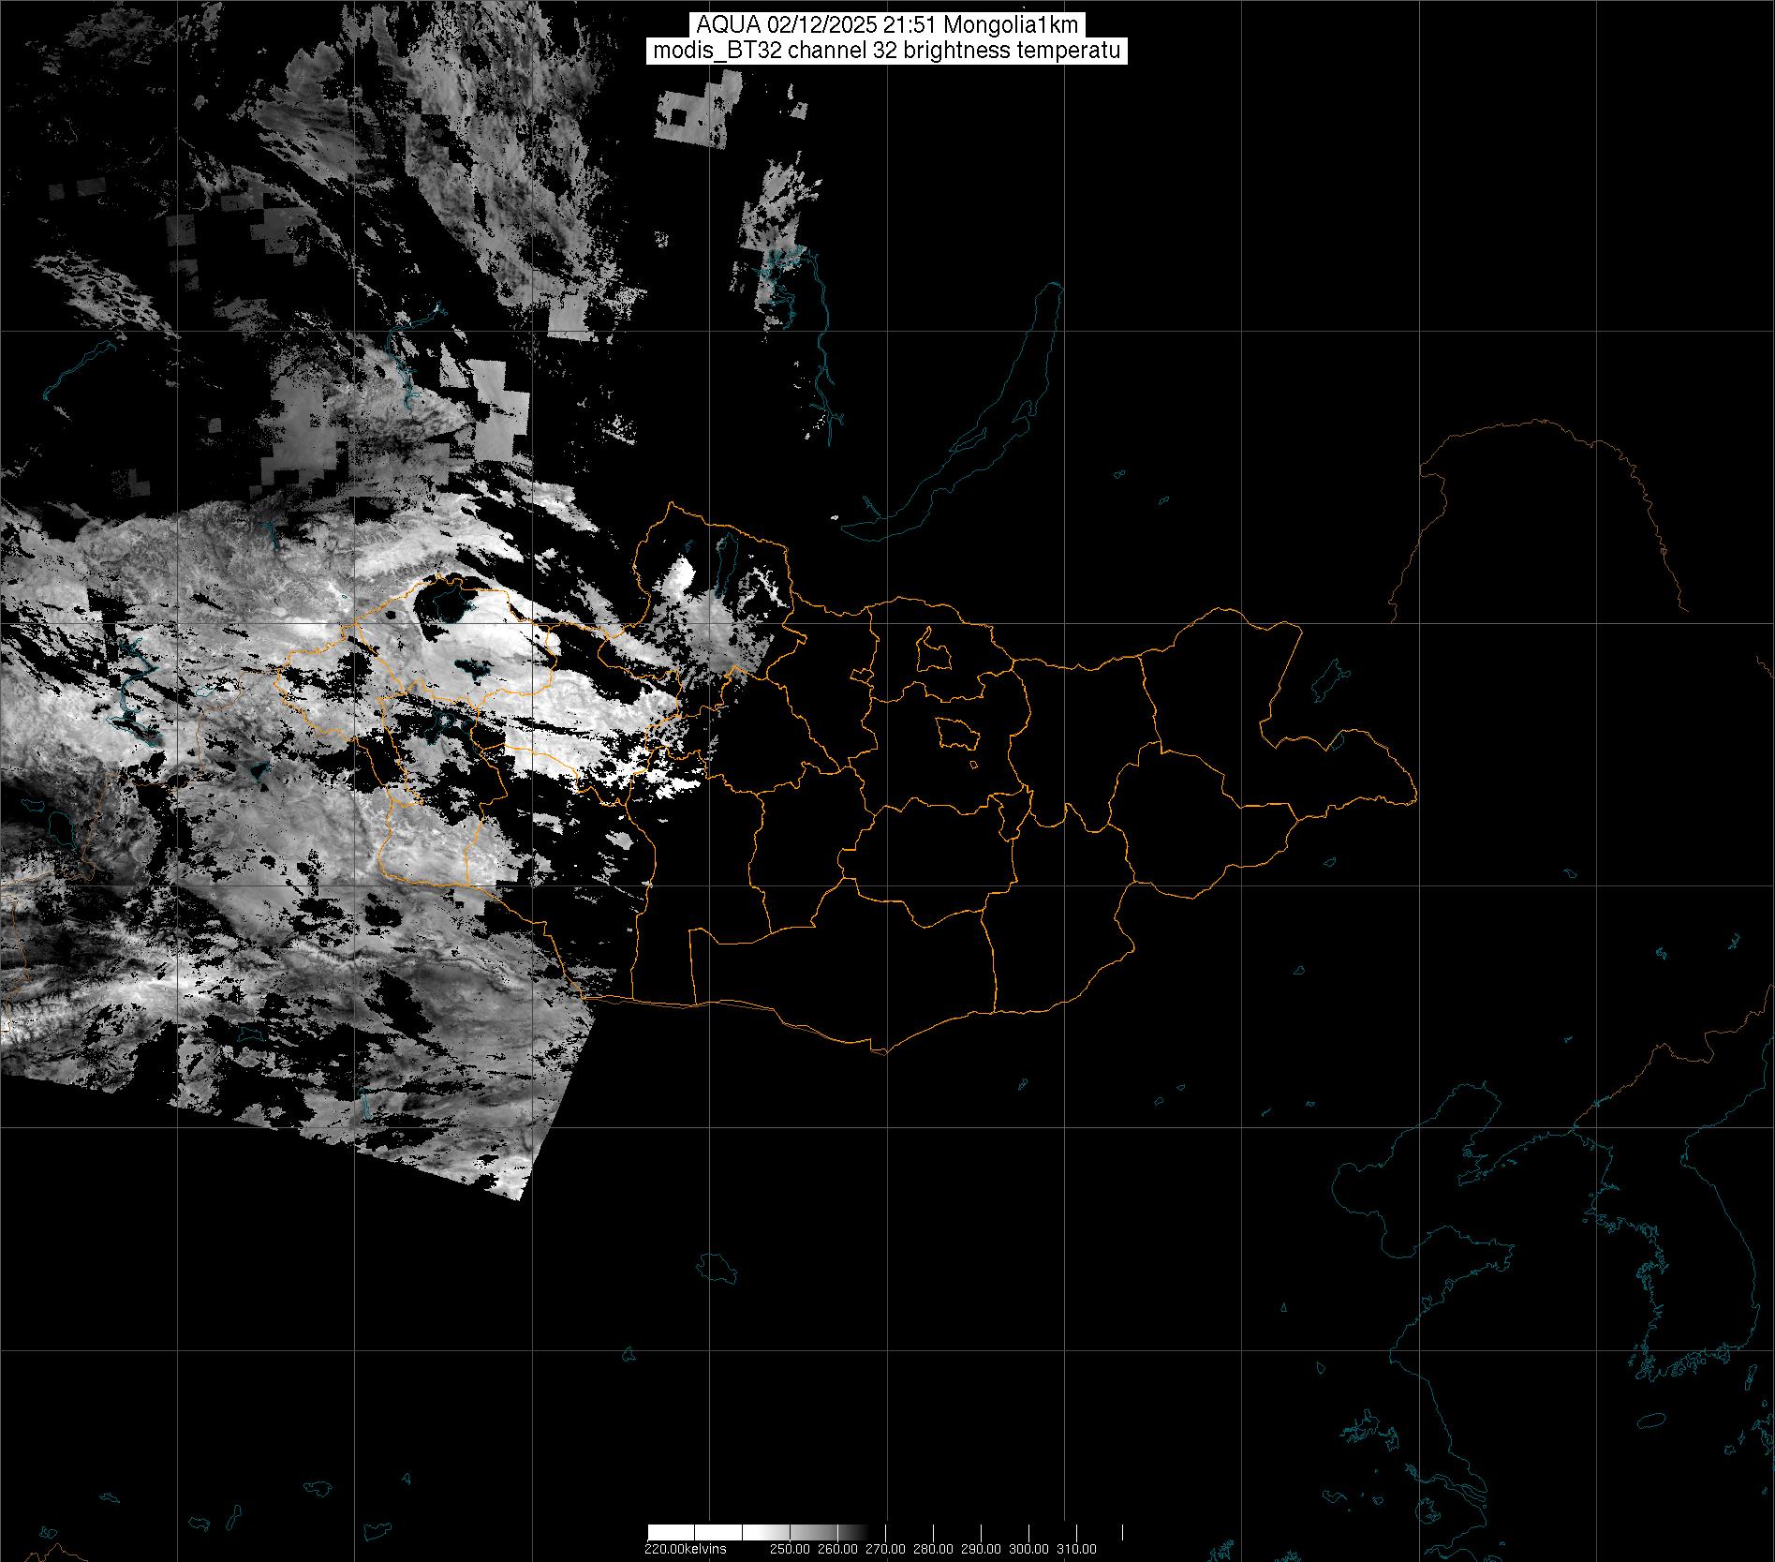Click the 260.00 colorbar label
The height and width of the screenshot is (1562, 1775).
pyautogui.click(x=839, y=1549)
